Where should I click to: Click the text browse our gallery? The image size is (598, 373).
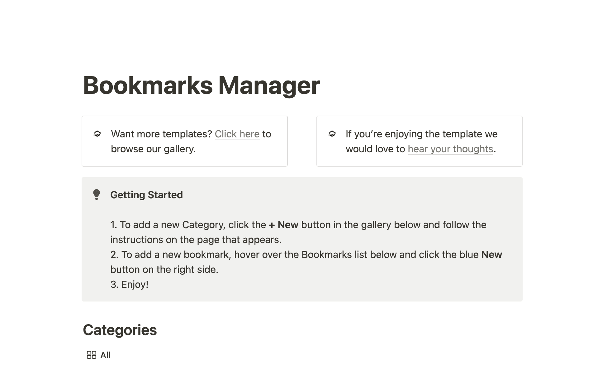click(x=153, y=149)
